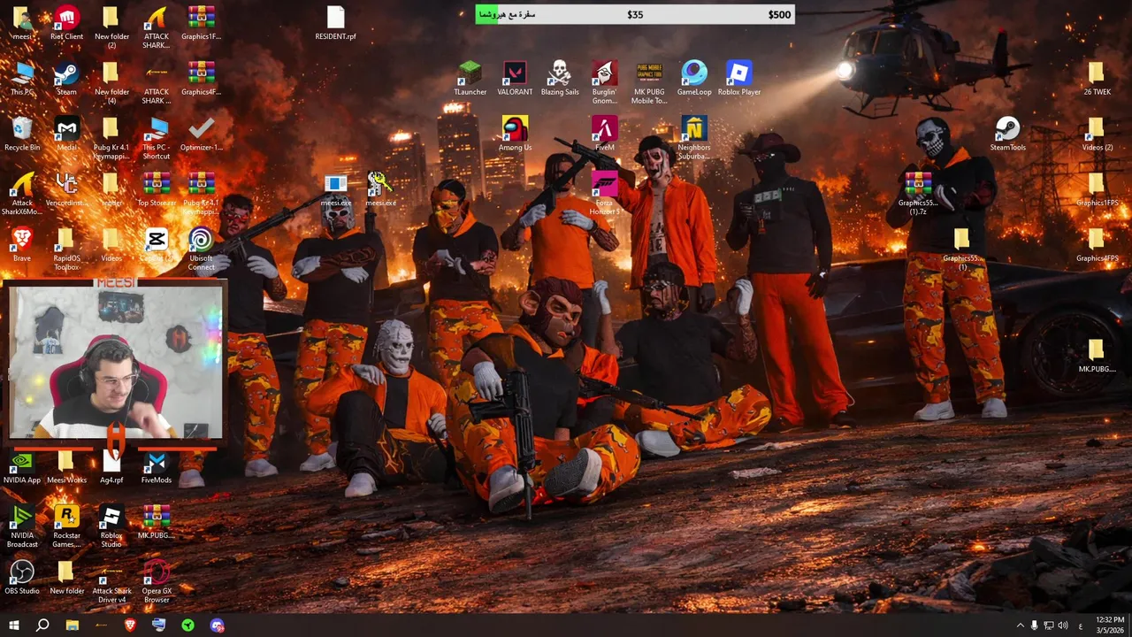Select the MK PUBG Mobile Tool icon
This screenshot has width=1132, height=637.
[x=649, y=83]
